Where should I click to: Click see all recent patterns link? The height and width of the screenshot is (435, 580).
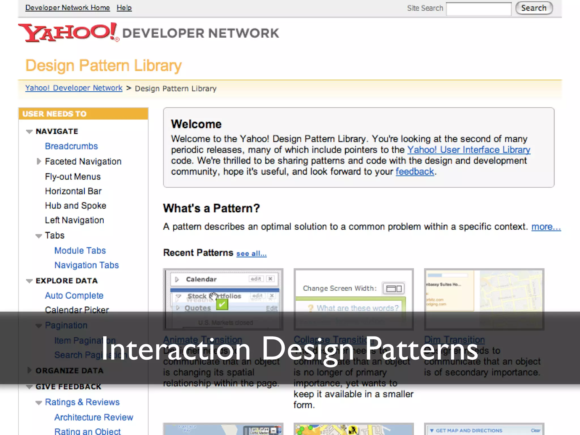pyautogui.click(x=251, y=253)
